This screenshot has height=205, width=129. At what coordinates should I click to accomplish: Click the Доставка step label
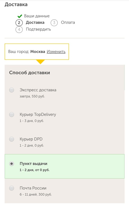click(x=35, y=22)
